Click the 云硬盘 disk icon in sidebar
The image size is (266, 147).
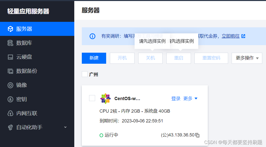(x=10, y=57)
